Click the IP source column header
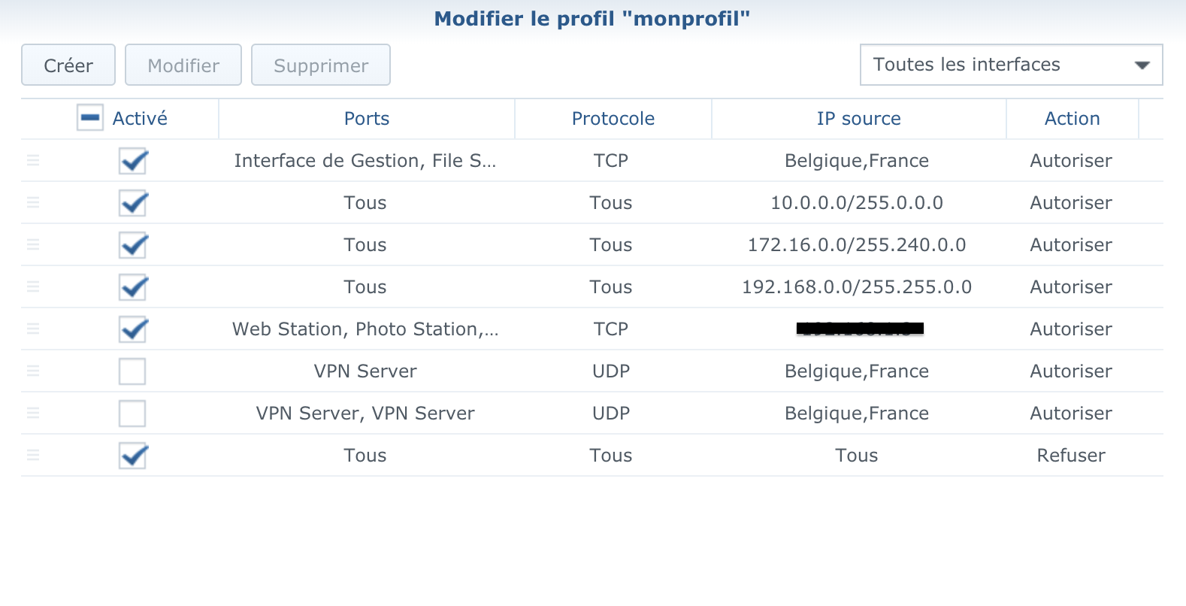Viewport: 1186px width, 606px height. pyautogui.click(x=859, y=119)
